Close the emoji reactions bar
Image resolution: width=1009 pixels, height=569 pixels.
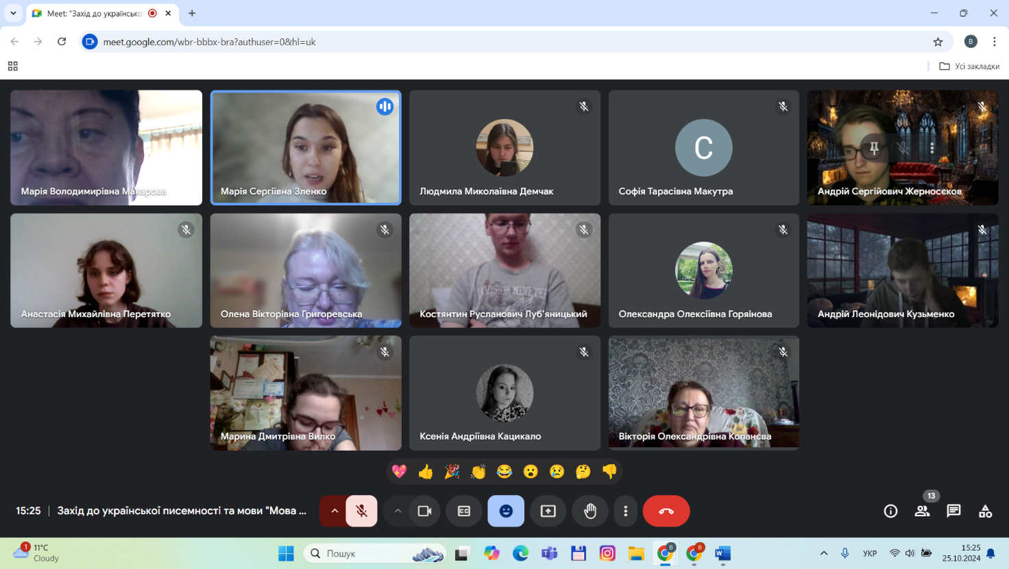pos(506,511)
